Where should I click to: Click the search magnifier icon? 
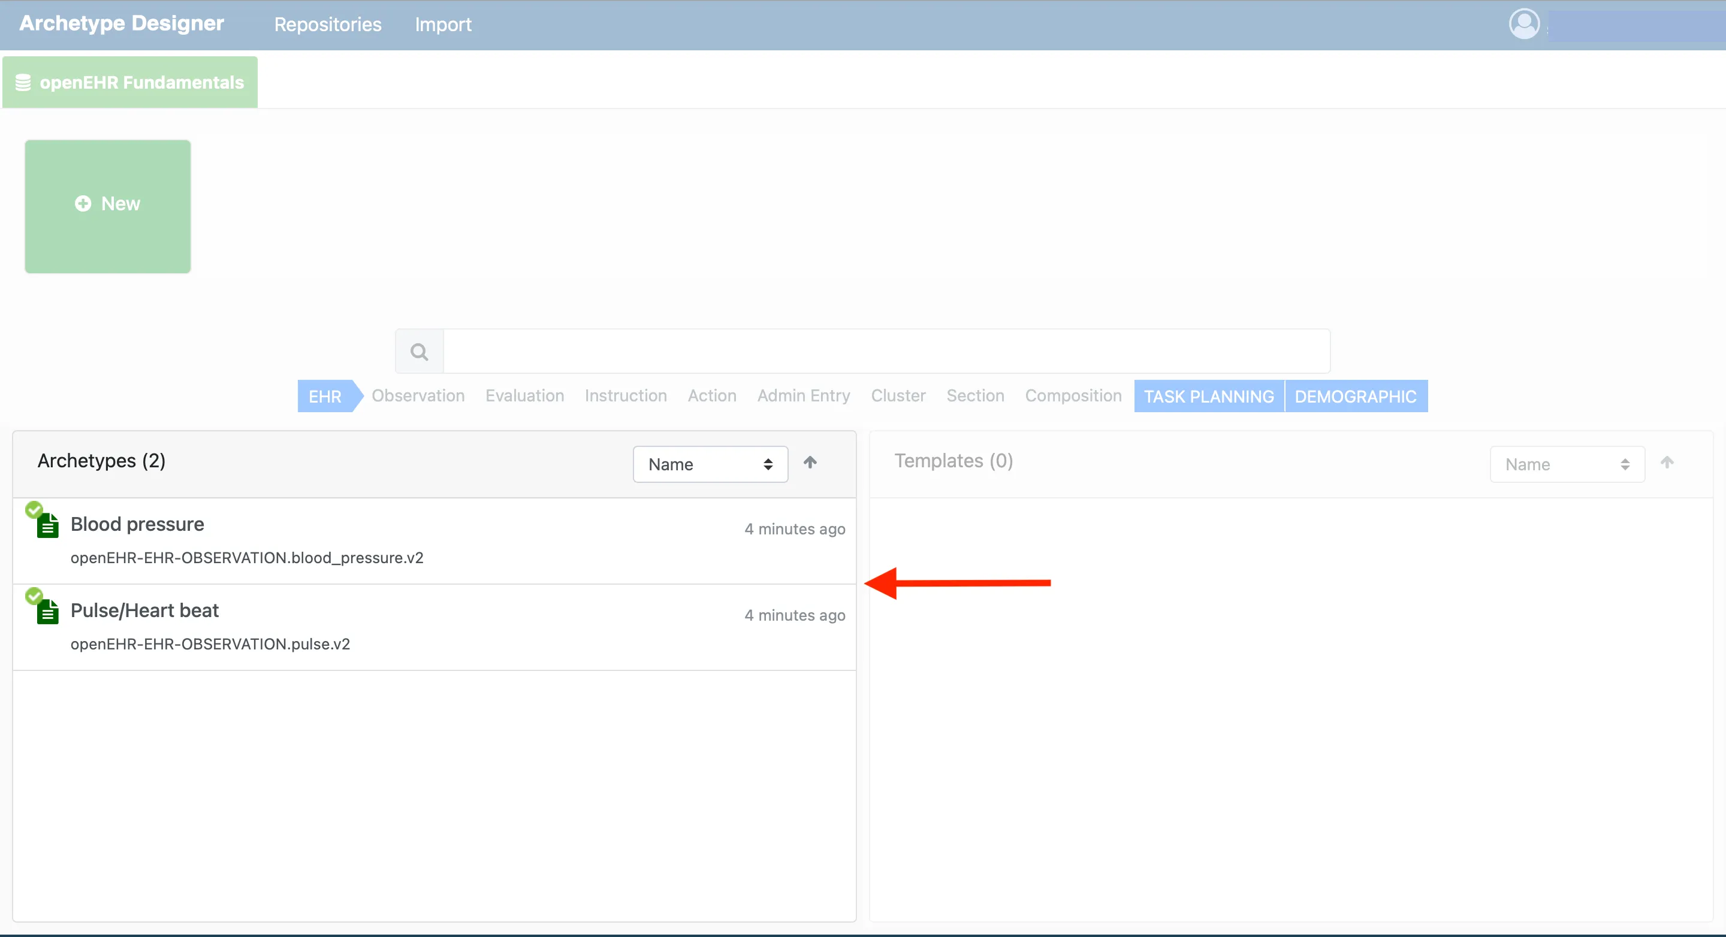(x=420, y=352)
